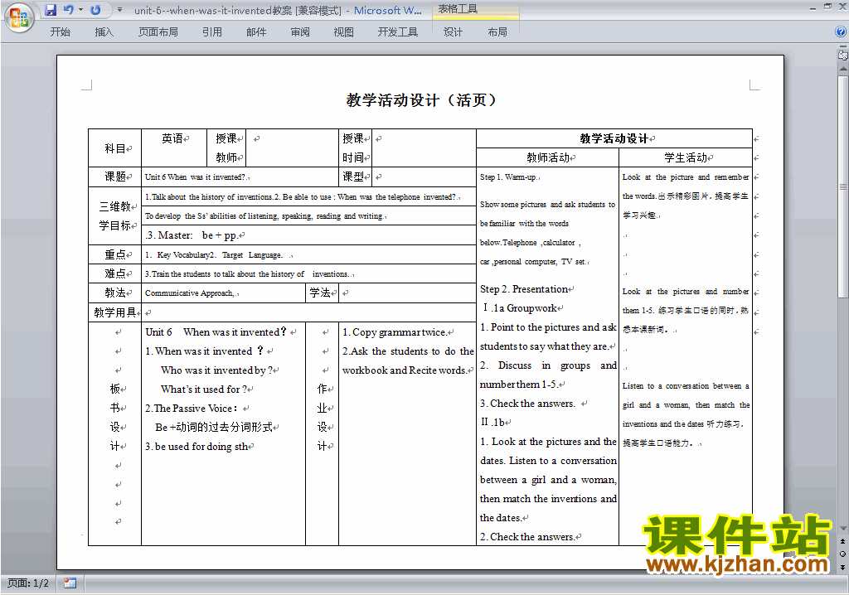This screenshot has height=595, width=849.
Task: Click the 教师活动 column header
Action: [548, 157]
